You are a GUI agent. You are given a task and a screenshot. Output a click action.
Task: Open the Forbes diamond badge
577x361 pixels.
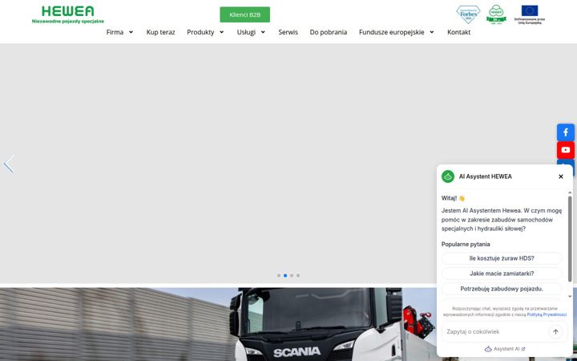point(468,14)
